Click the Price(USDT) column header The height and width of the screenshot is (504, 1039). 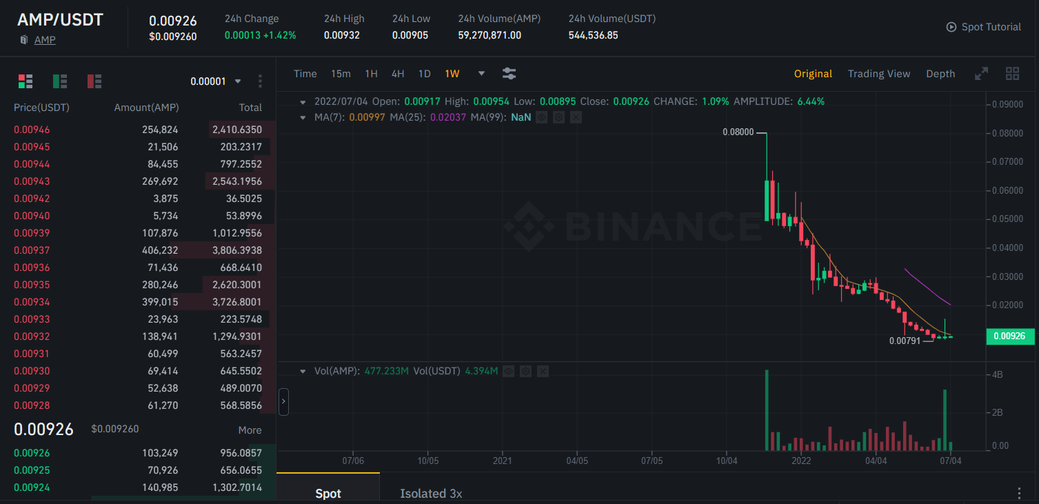click(x=41, y=108)
